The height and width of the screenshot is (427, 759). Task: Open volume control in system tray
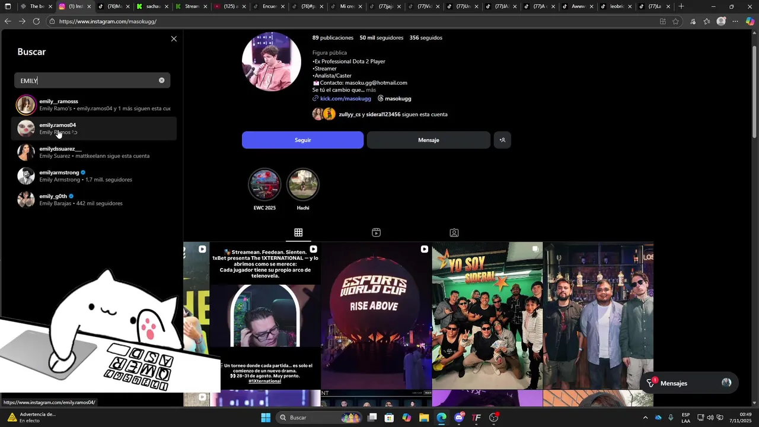coord(710,418)
